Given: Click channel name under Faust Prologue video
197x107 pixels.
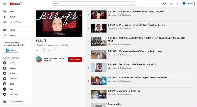Looking at the screenshot, I should click(x=120, y=29).
